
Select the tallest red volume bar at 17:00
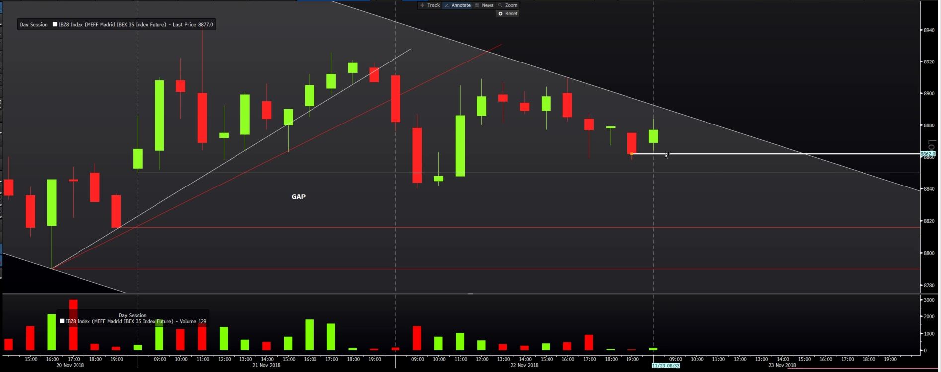pyautogui.click(x=73, y=325)
